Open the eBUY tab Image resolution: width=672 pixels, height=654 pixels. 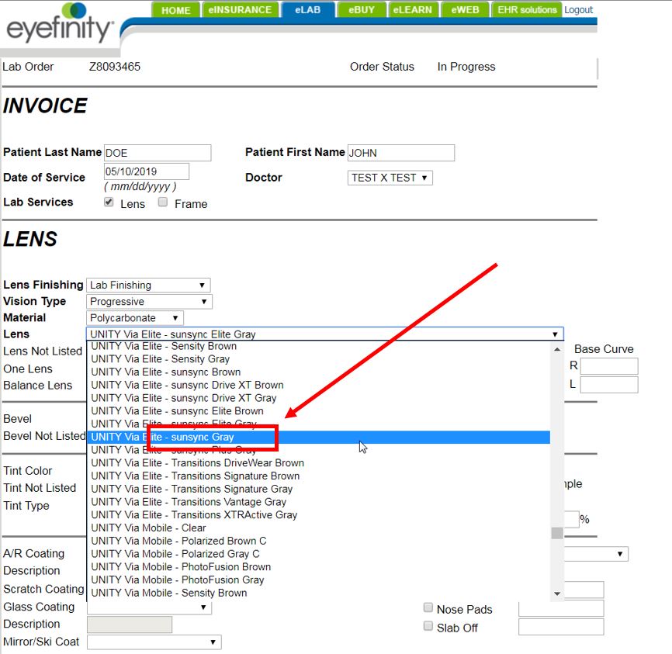(x=362, y=10)
